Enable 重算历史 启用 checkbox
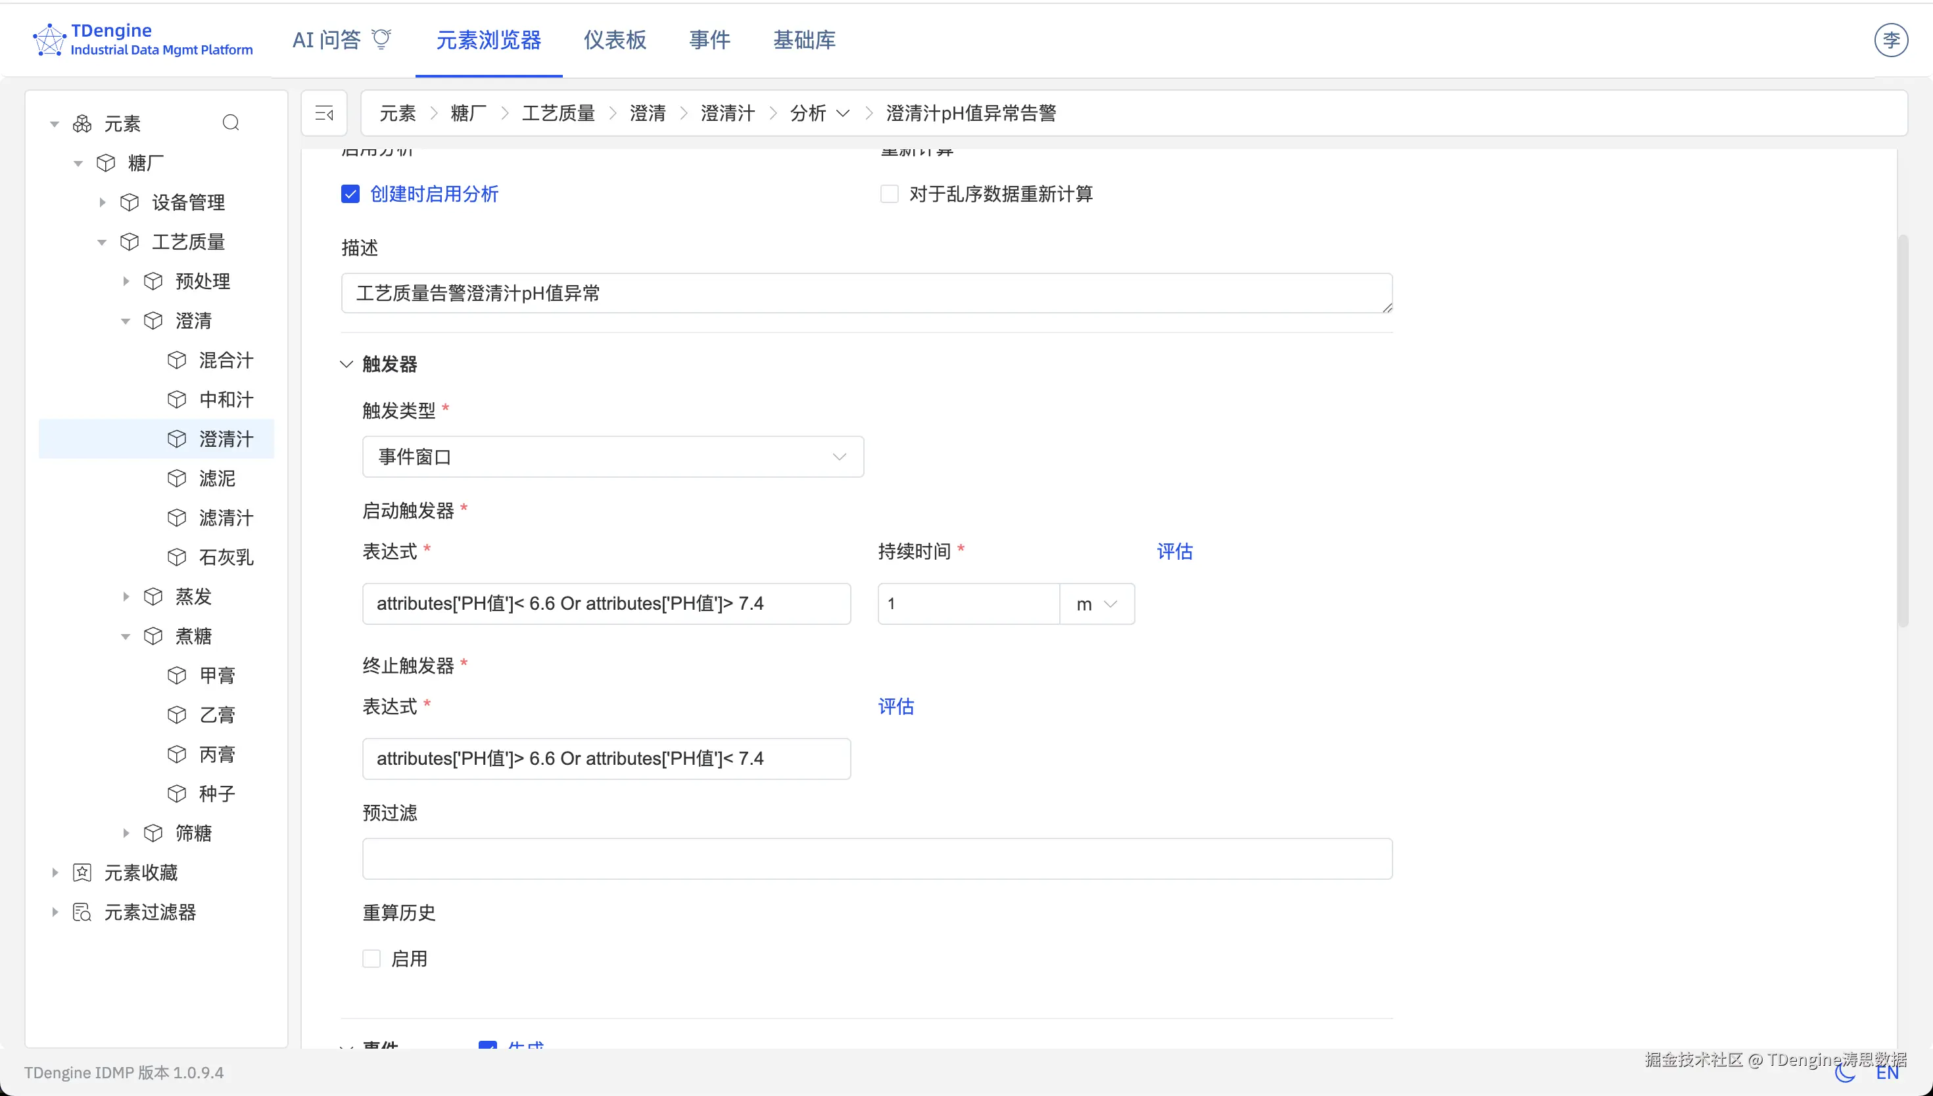The height and width of the screenshot is (1096, 1933). pos(371,957)
